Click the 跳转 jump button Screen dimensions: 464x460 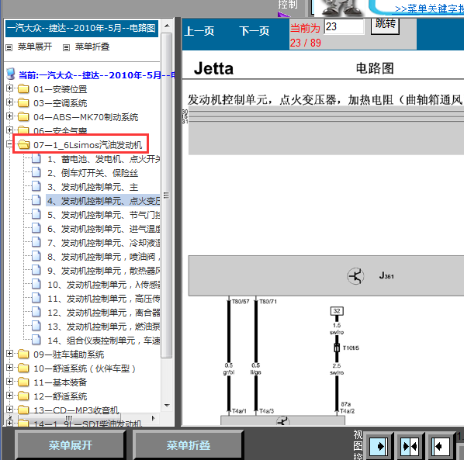(x=385, y=26)
